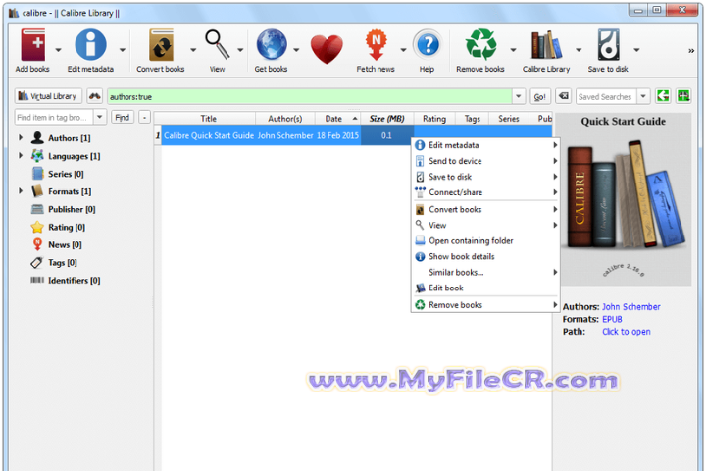This screenshot has width=706, height=471.
Task: Click Remove books recycle toolbar icon
Action: pyautogui.click(x=480, y=44)
